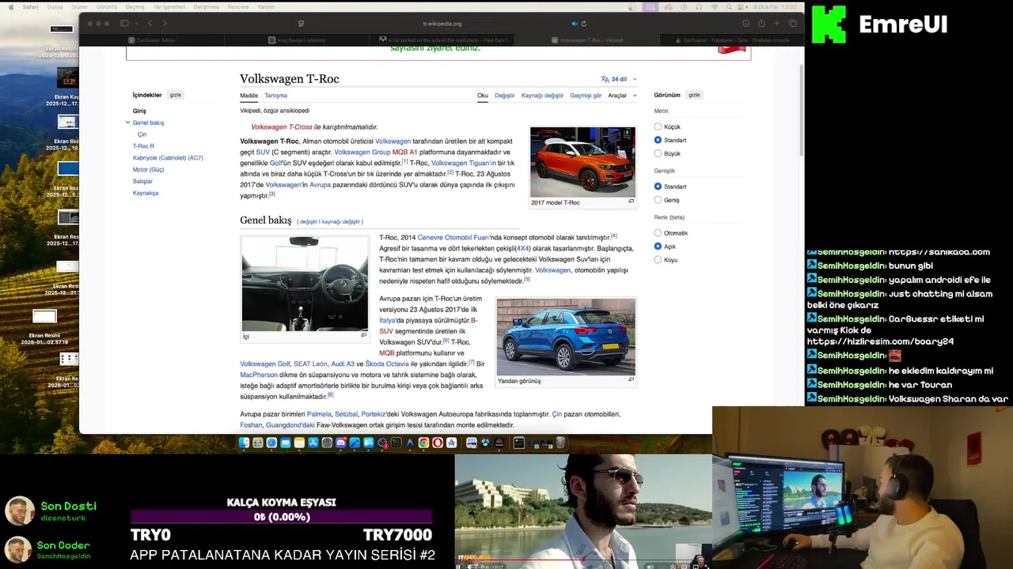Image resolution: width=1013 pixels, height=569 pixels.
Task: Open the 24 dil language dropdown
Action: coord(618,79)
